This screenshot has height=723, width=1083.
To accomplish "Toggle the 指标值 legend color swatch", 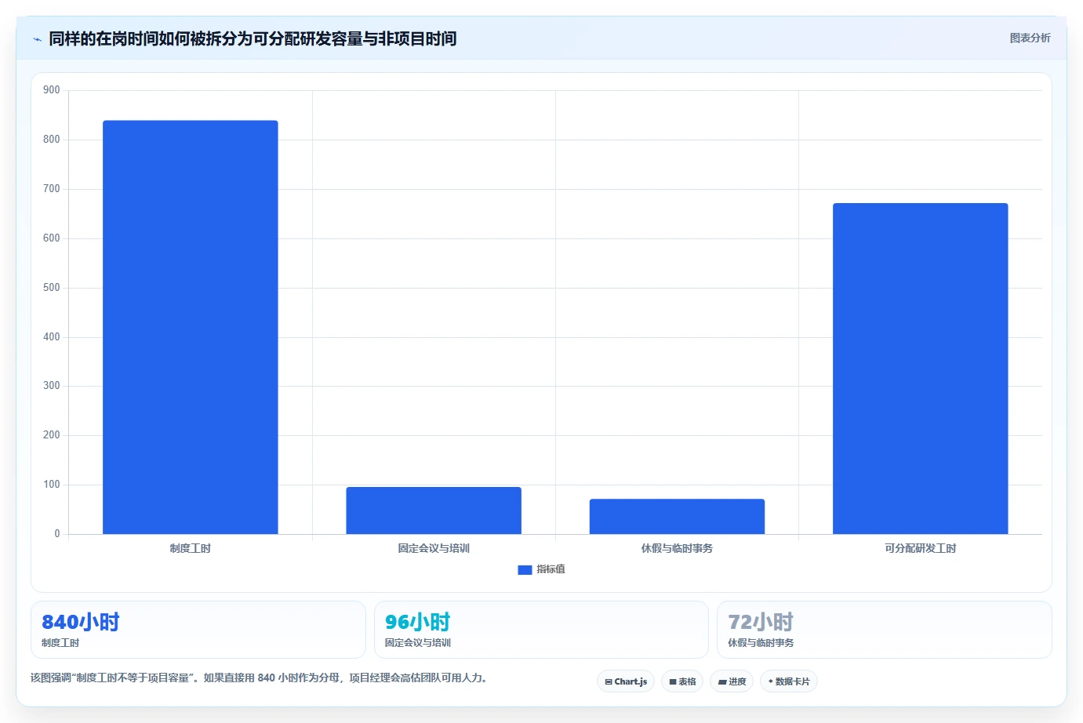I will 525,570.
